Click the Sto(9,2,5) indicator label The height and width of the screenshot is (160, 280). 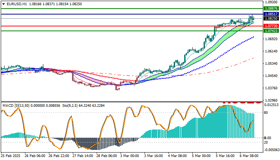70,106
